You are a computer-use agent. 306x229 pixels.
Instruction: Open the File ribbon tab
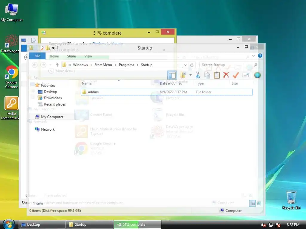[x=37, y=56]
